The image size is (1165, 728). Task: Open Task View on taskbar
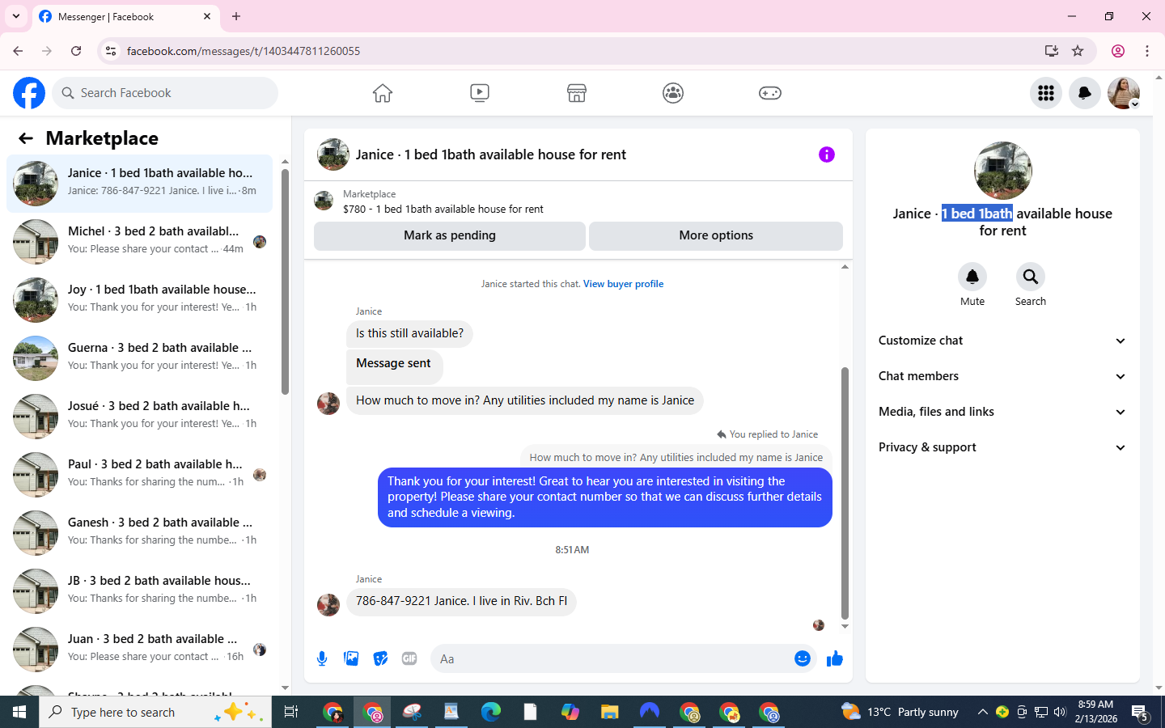[291, 712]
